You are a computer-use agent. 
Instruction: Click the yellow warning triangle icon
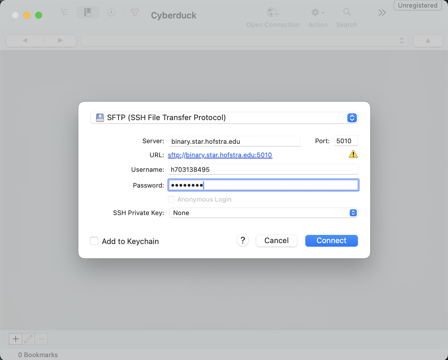(353, 154)
